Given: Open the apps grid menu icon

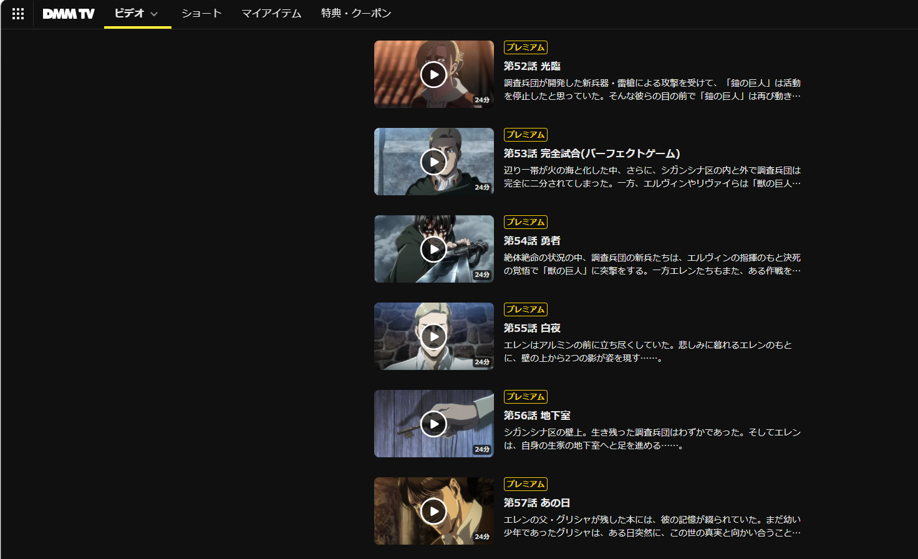Looking at the screenshot, I should pos(18,14).
